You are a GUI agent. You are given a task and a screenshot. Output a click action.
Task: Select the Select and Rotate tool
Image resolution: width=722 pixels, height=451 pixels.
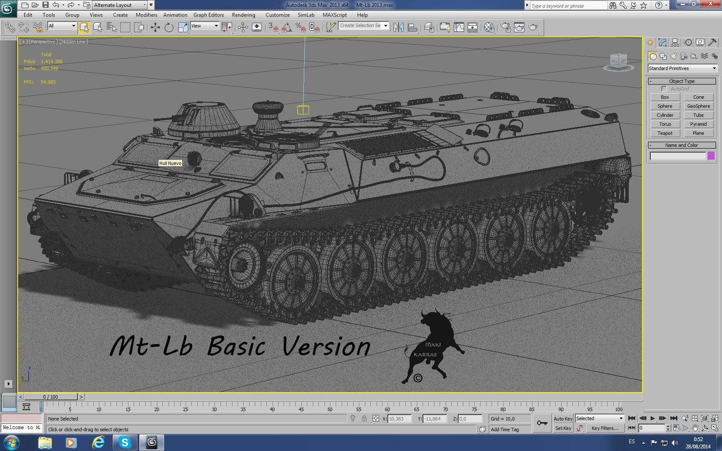168,27
